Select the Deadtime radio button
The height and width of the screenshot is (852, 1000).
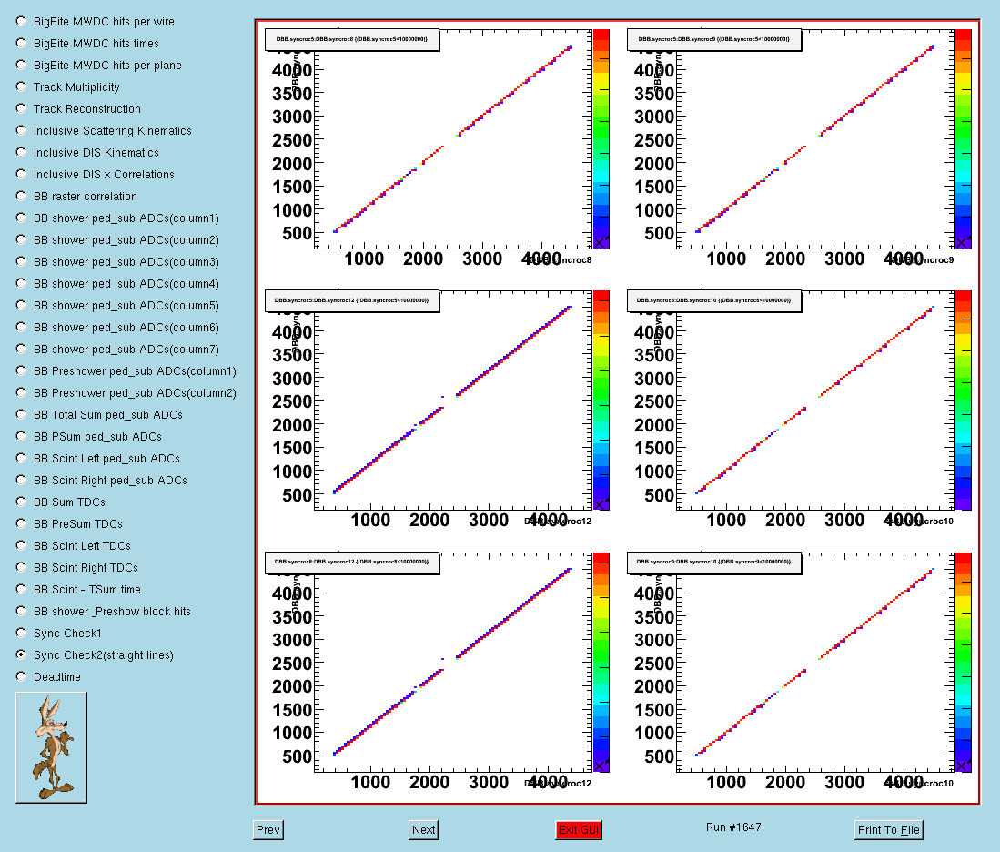(21, 676)
